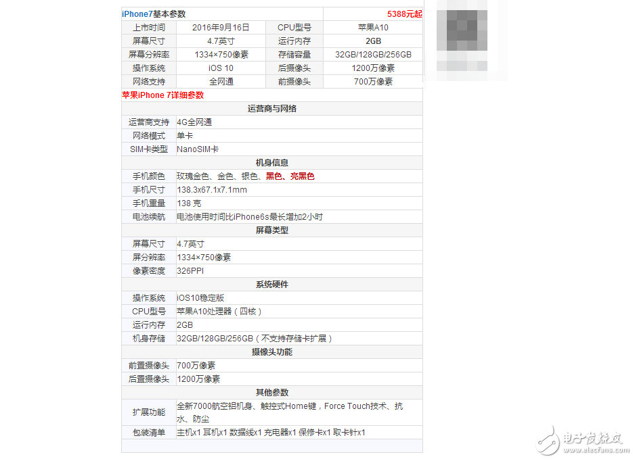Image resolution: width=635 pixels, height=461 pixels.
Task: Click the 存储容量 value 32GB/128GB/256GB
Action: click(x=373, y=54)
